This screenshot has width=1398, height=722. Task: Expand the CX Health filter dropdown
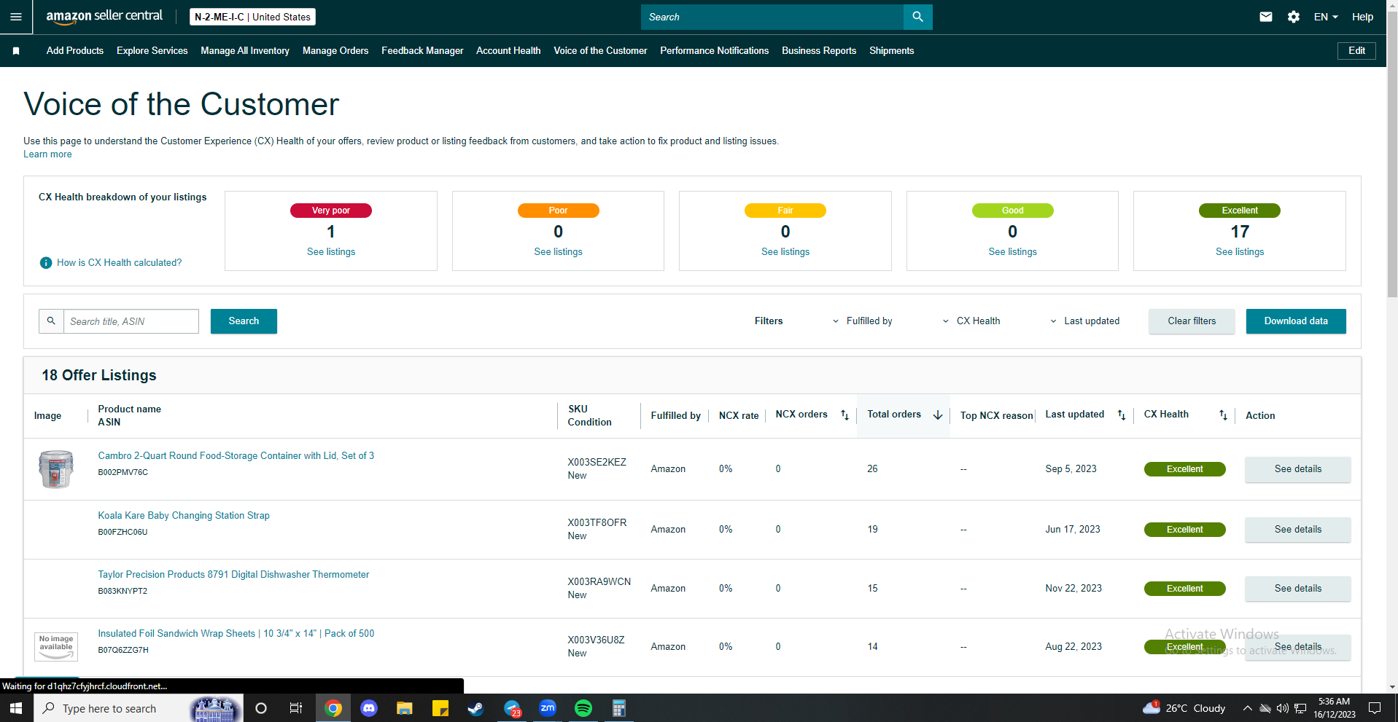(971, 321)
